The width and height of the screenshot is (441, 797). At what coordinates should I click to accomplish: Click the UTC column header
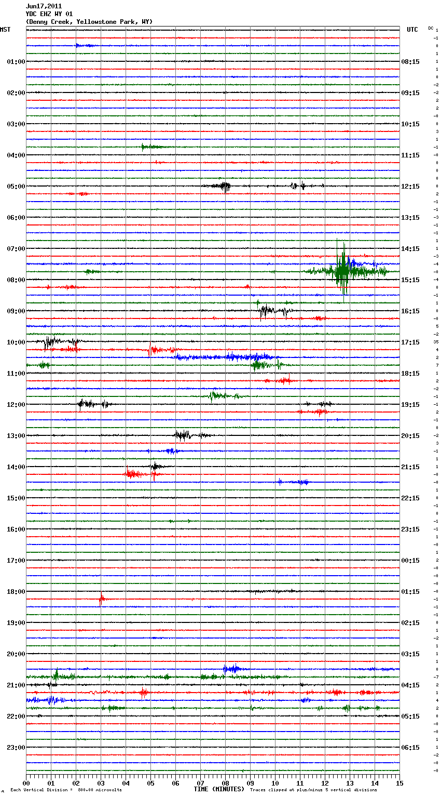click(412, 30)
